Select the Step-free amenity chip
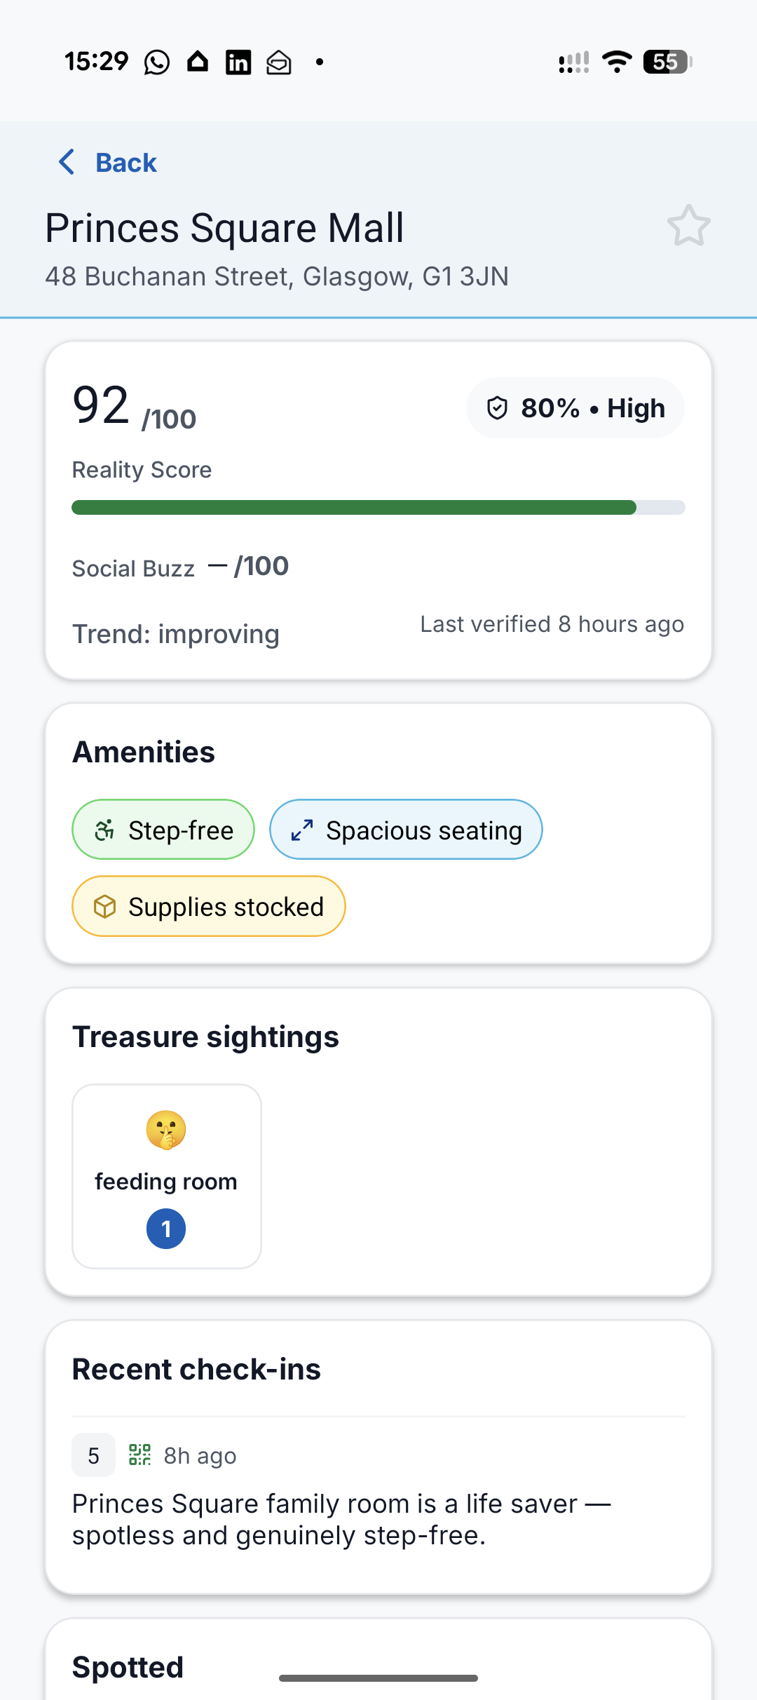The width and height of the screenshot is (757, 1700). pos(163,830)
